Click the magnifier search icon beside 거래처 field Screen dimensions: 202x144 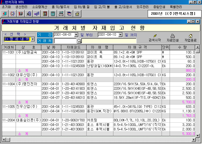click(79, 41)
